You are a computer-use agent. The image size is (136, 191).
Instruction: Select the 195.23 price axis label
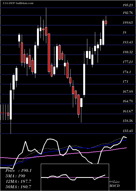point(128,5)
